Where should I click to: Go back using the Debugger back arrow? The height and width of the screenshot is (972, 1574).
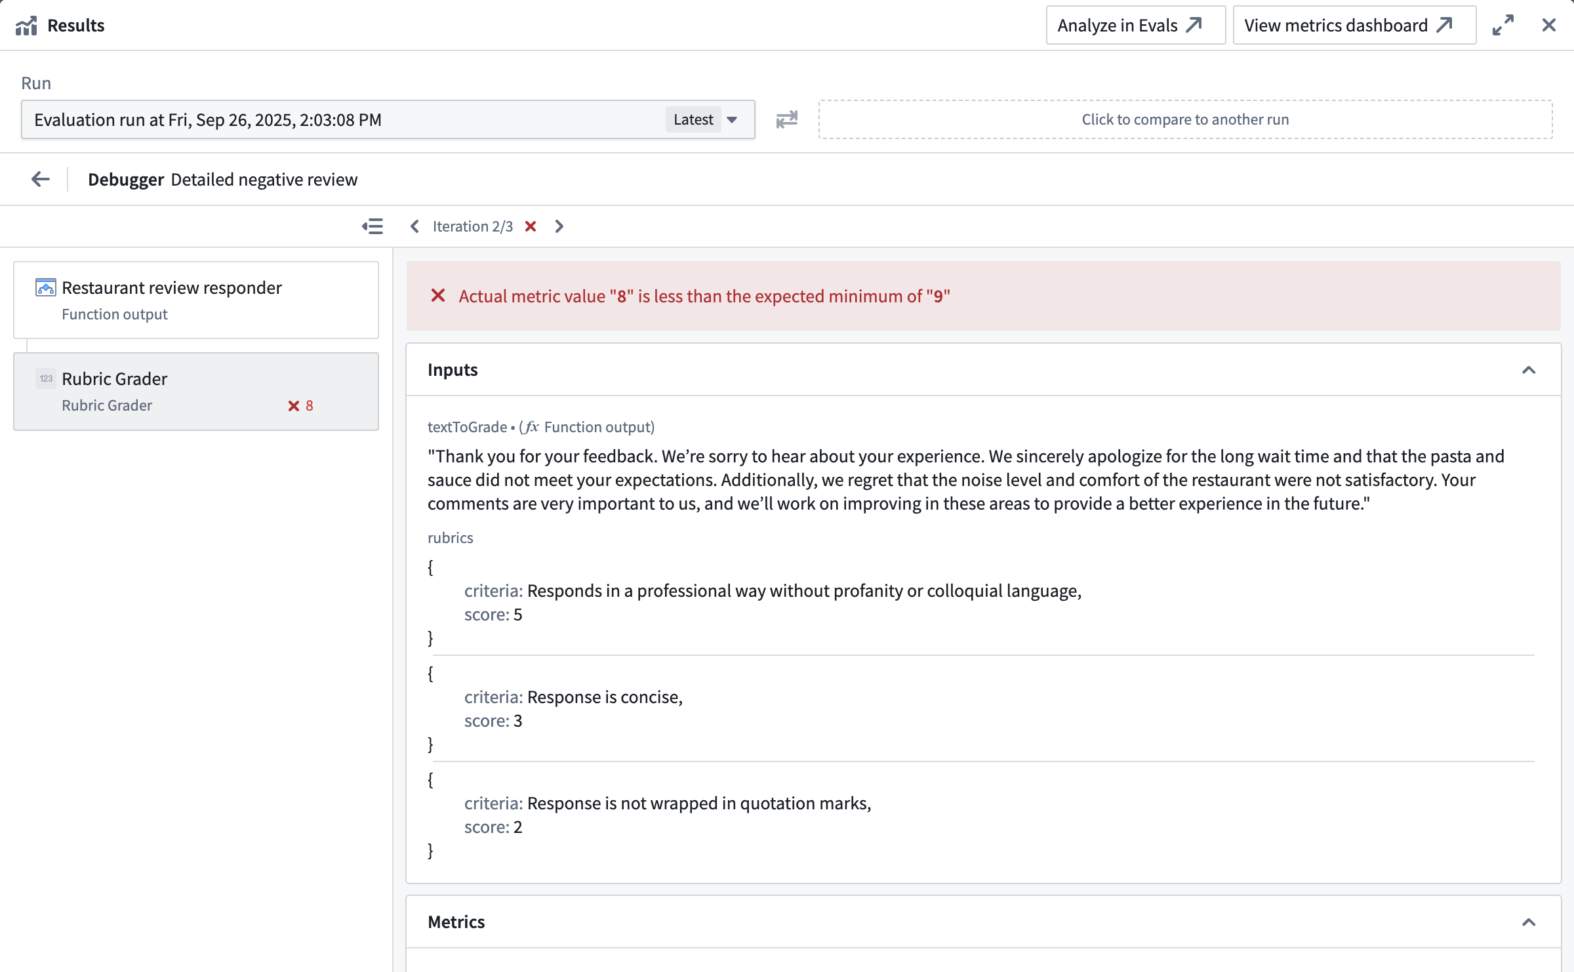[39, 179]
